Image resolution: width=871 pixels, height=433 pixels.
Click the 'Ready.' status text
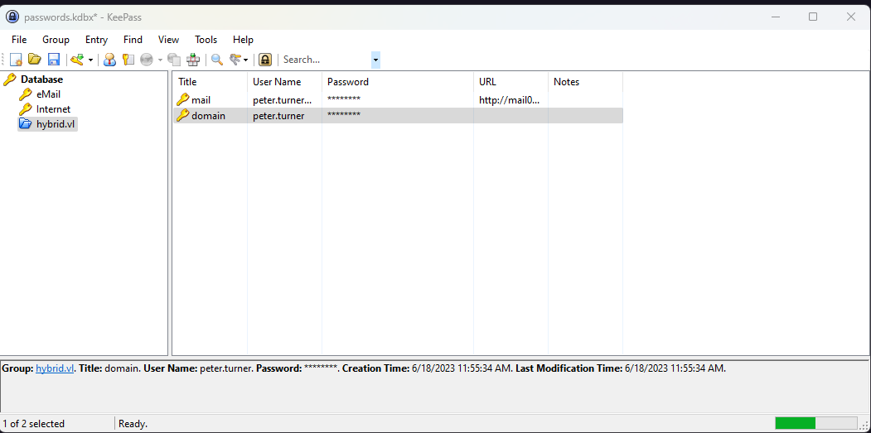click(x=133, y=424)
